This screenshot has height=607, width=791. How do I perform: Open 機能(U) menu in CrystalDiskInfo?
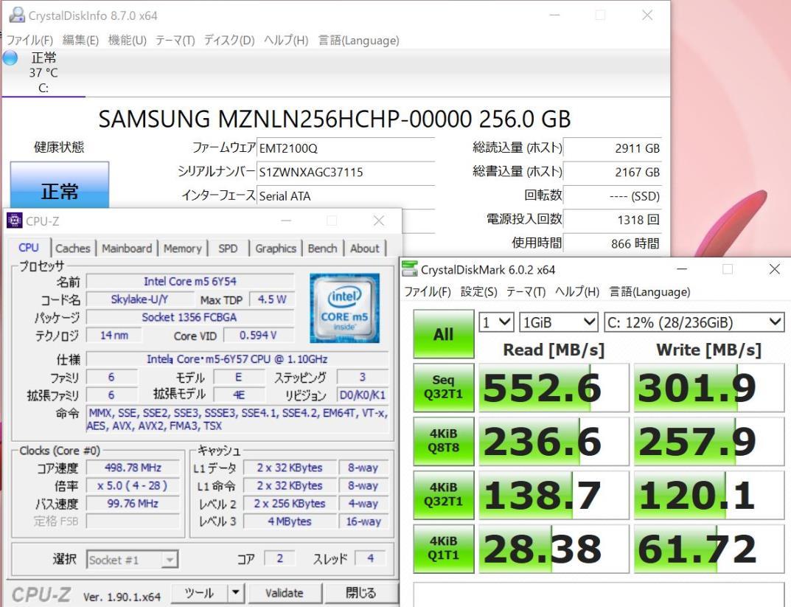point(127,41)
